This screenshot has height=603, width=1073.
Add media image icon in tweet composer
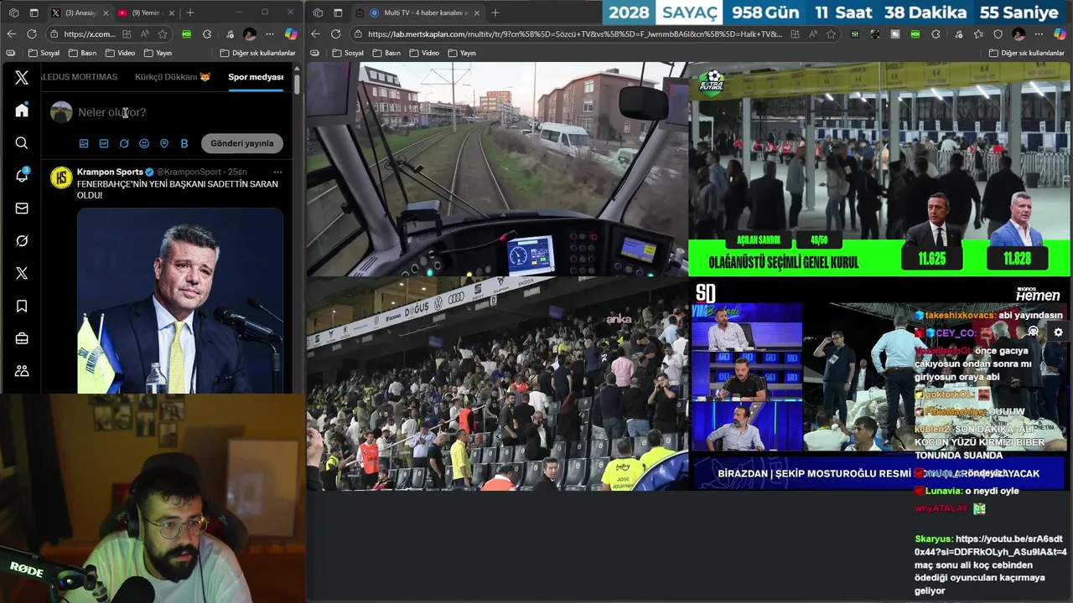[x=84, y=143]
